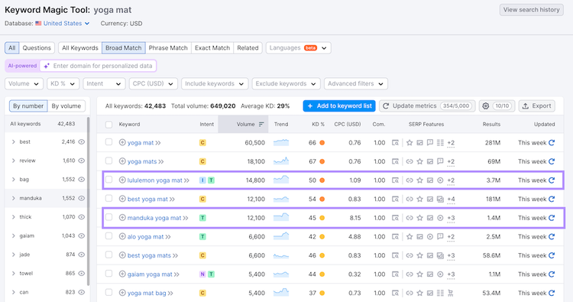Check the gaiam yoga mat checkbox
Screen dimensions: 573x302
(x=109, y=274)
